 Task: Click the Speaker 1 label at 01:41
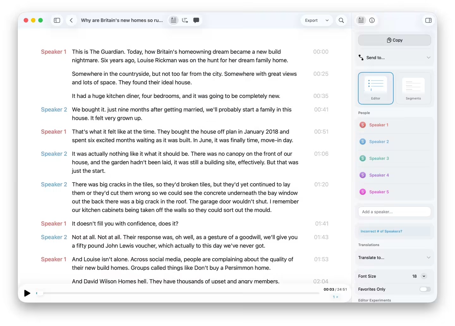(54, 224)
